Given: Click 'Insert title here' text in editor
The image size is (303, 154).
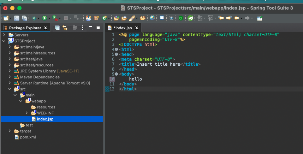Looking at the screenshot, I should [x=159, y=64].
